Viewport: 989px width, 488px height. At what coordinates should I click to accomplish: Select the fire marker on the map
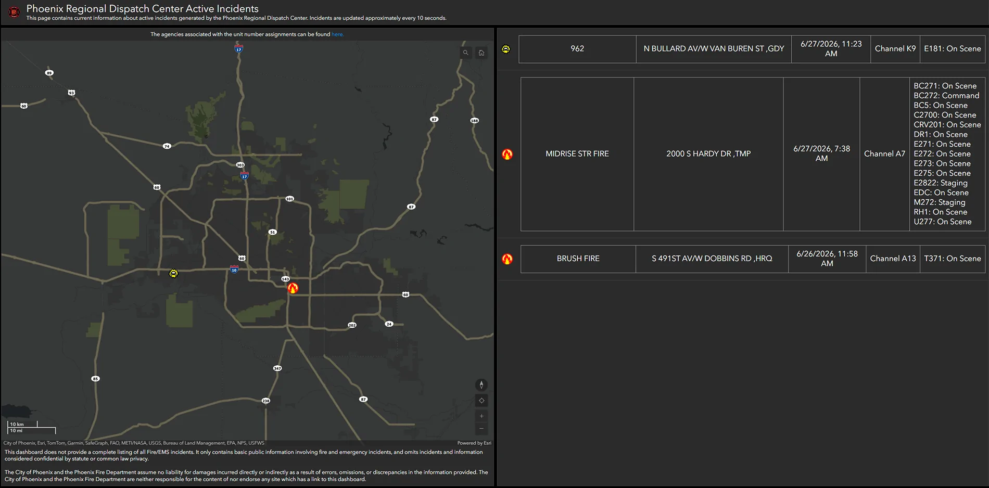coord(293,288)
